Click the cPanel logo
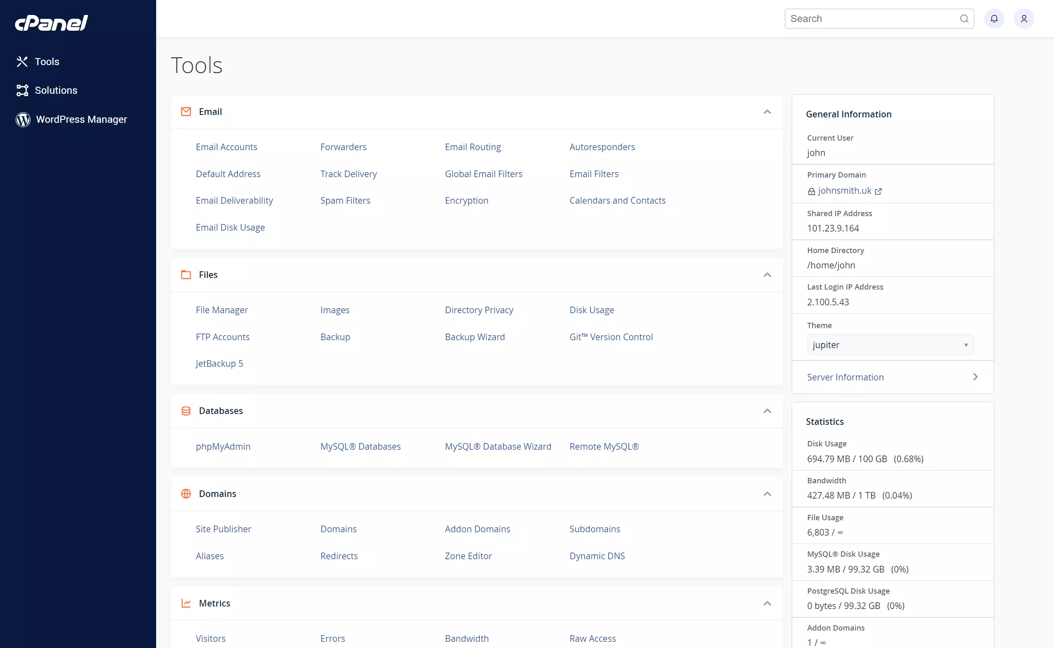The height and width of the screenshot is (648, 1054). [51, 23]
